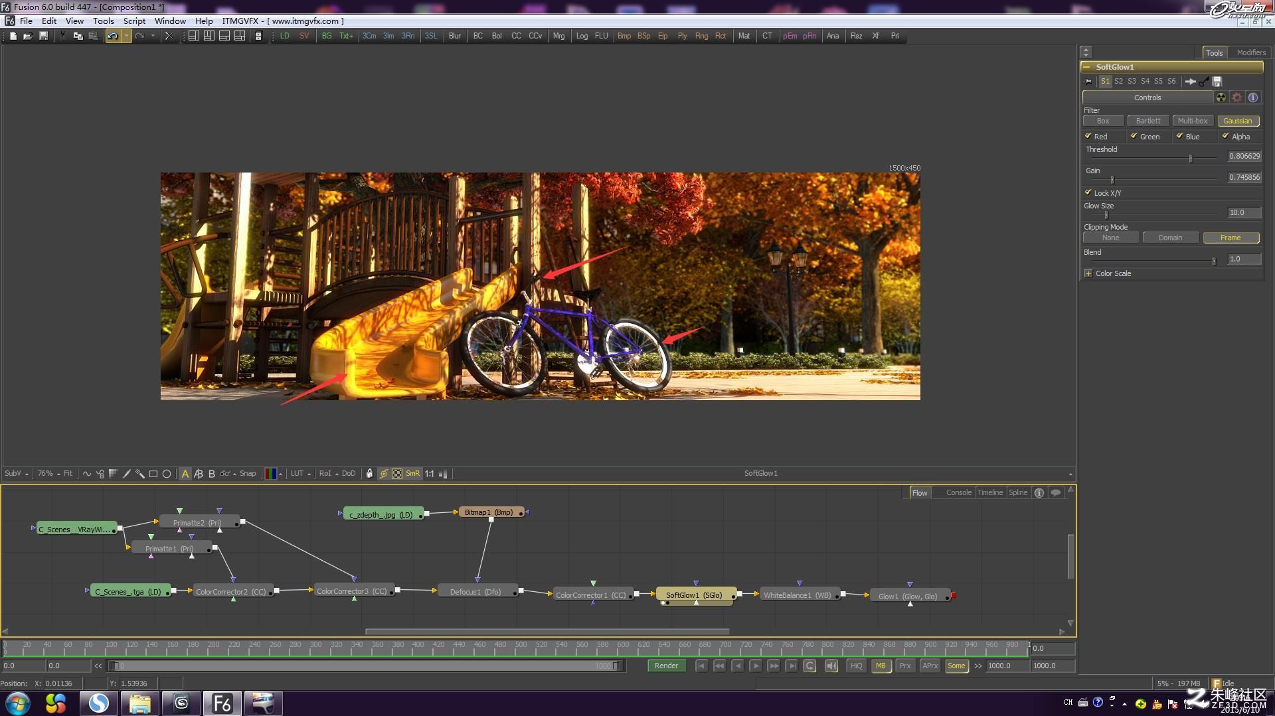This screenshot has width=1275, height=716.
Task: Toggle the HiQ quality button
Action: click(x=855, y=666)
